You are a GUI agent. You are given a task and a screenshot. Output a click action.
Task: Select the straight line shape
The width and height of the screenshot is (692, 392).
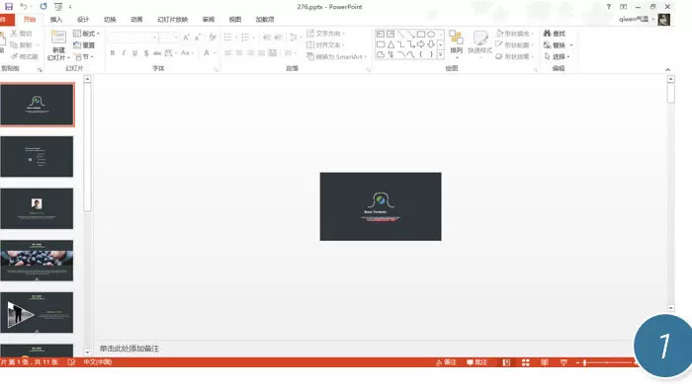click(400, 34)
